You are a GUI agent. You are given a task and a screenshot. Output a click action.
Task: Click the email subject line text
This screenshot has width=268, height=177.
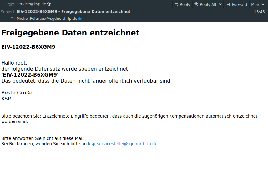tap(73, 12)
